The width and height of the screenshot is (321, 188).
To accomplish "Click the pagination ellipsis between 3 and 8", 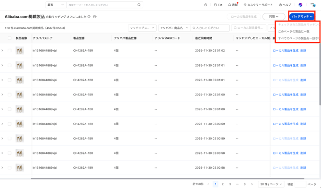I will pyautogui.click(x=237, y=184).
